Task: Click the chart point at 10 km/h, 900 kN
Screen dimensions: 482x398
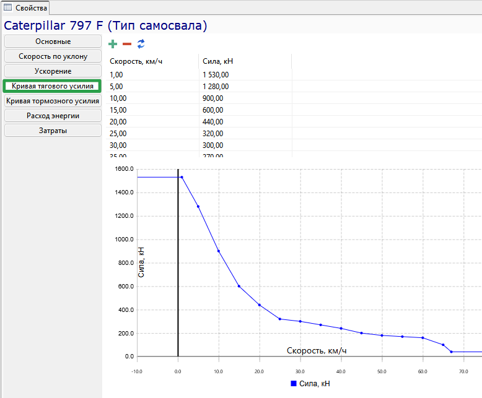Action: point(219,251)
